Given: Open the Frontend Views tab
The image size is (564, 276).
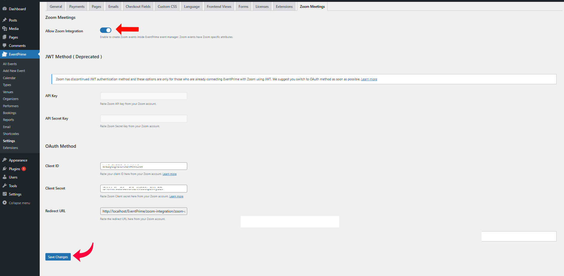Looking at the screenshot, I should point(219,6).
